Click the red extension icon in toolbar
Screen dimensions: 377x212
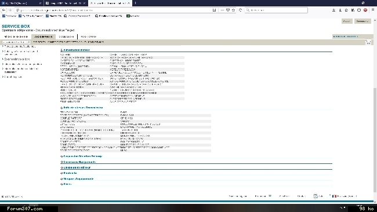pos(365,10)
